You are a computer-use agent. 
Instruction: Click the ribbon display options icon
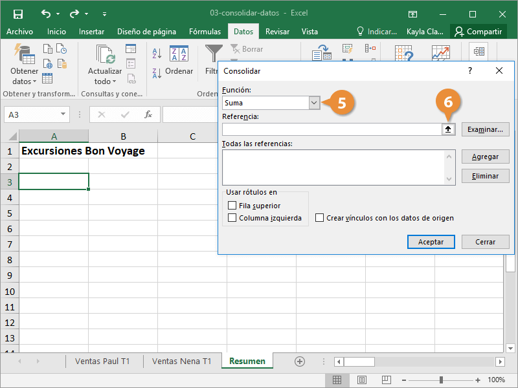(x=412, y=14)
